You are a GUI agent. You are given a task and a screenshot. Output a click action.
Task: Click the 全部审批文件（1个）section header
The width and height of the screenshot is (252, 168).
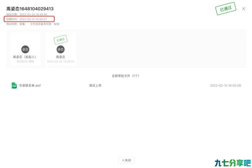pyautogui.click(x=125, y=76)
